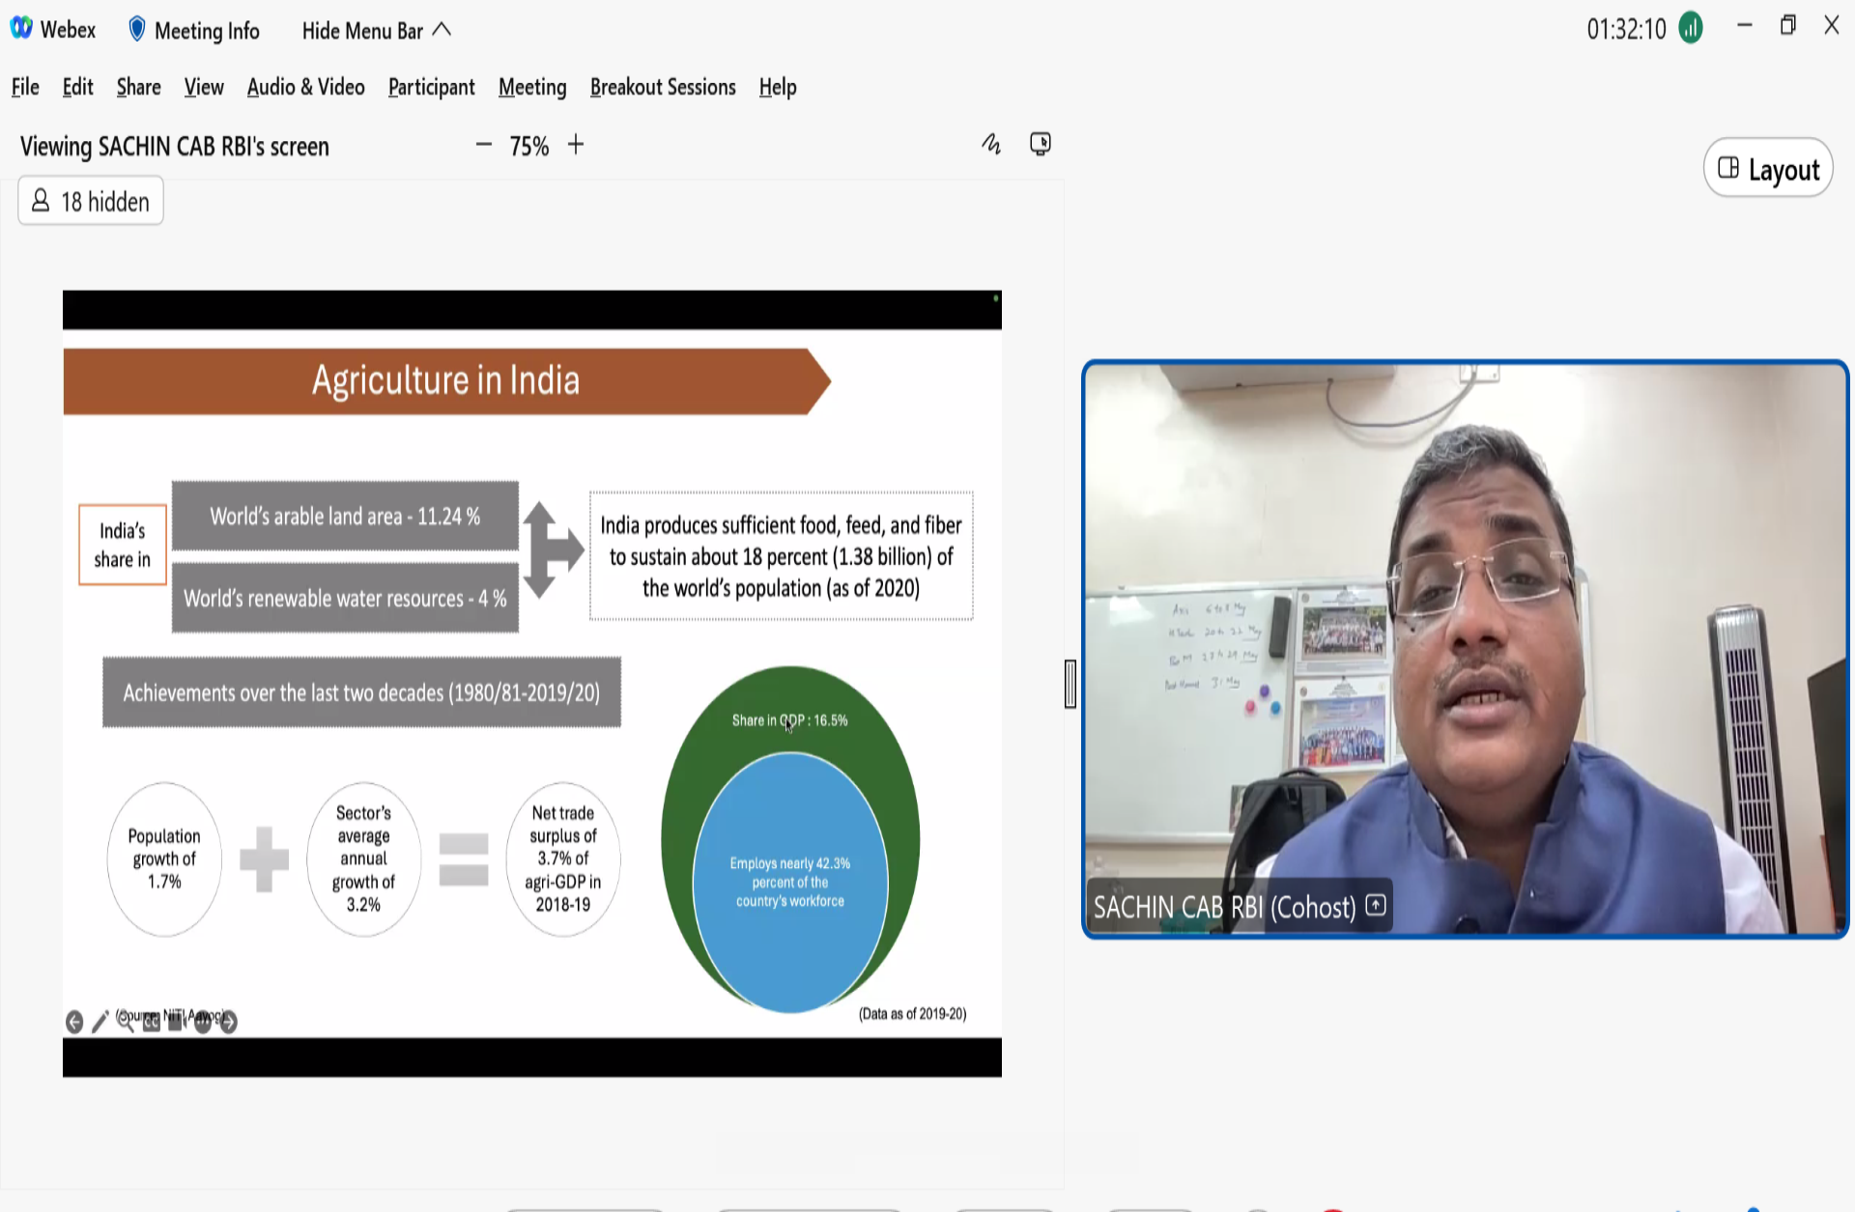
Task: Open the Participant menu
Action: pyautogui.click(x=431, y=87)
